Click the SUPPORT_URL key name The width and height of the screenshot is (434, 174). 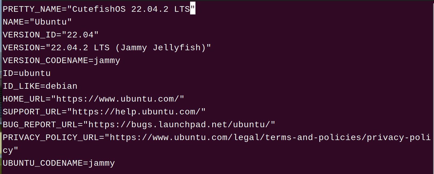[x=32, y=112]
